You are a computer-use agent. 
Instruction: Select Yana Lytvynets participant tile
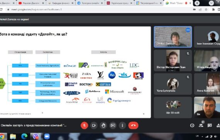pyautogui.click(x=173, y=84)
